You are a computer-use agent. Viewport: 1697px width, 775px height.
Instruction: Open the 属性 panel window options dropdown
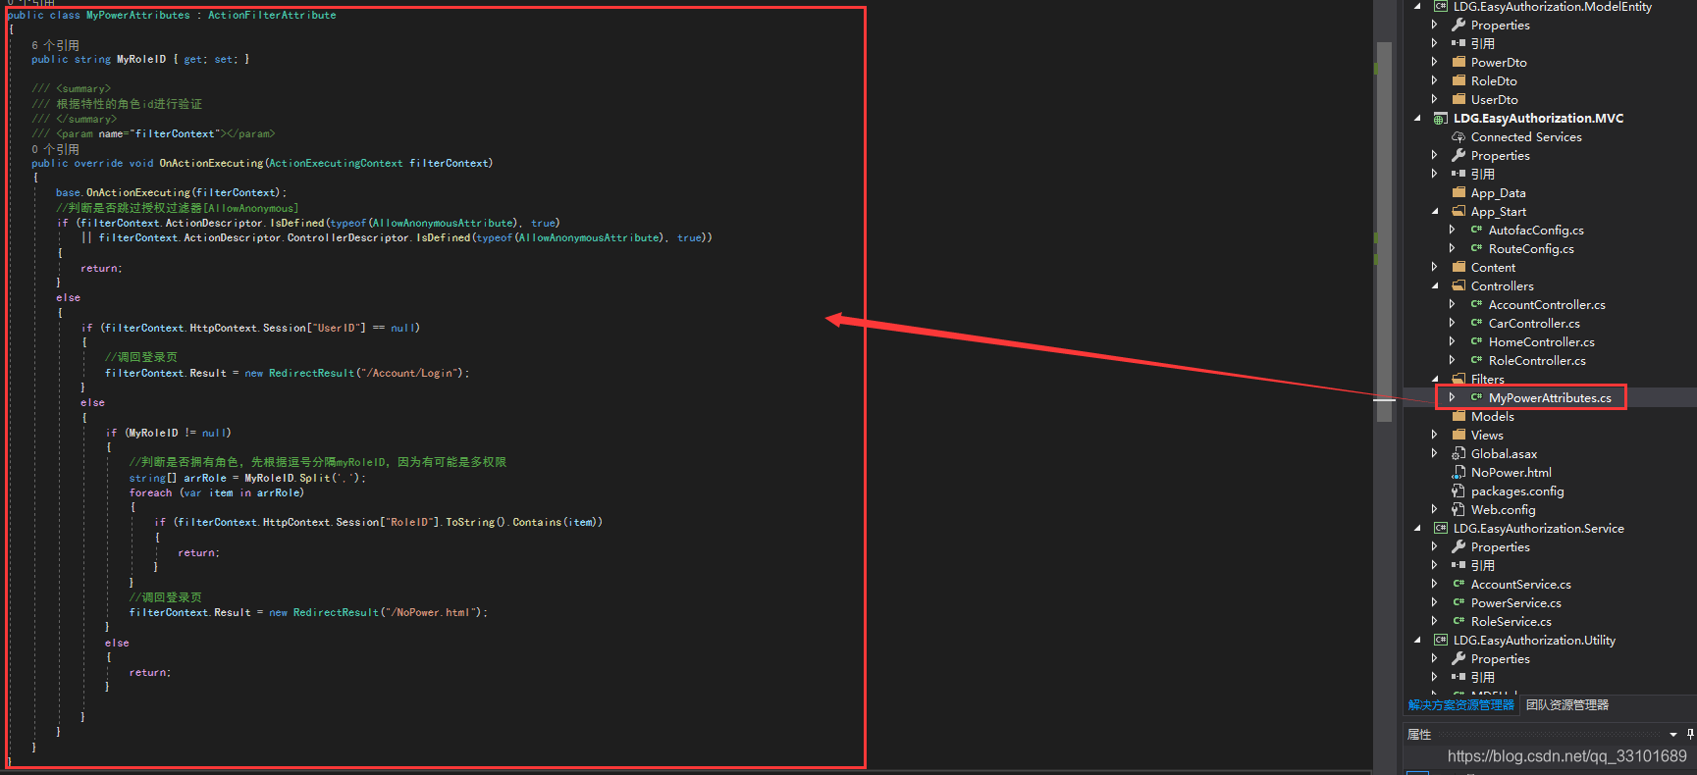pos(1673,734)
